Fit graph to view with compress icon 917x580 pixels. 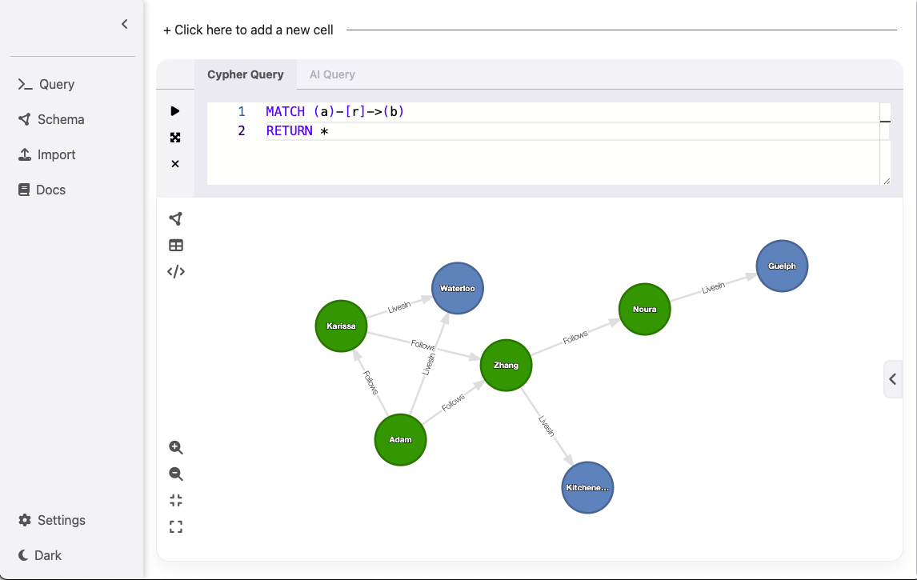click(176, 501)
